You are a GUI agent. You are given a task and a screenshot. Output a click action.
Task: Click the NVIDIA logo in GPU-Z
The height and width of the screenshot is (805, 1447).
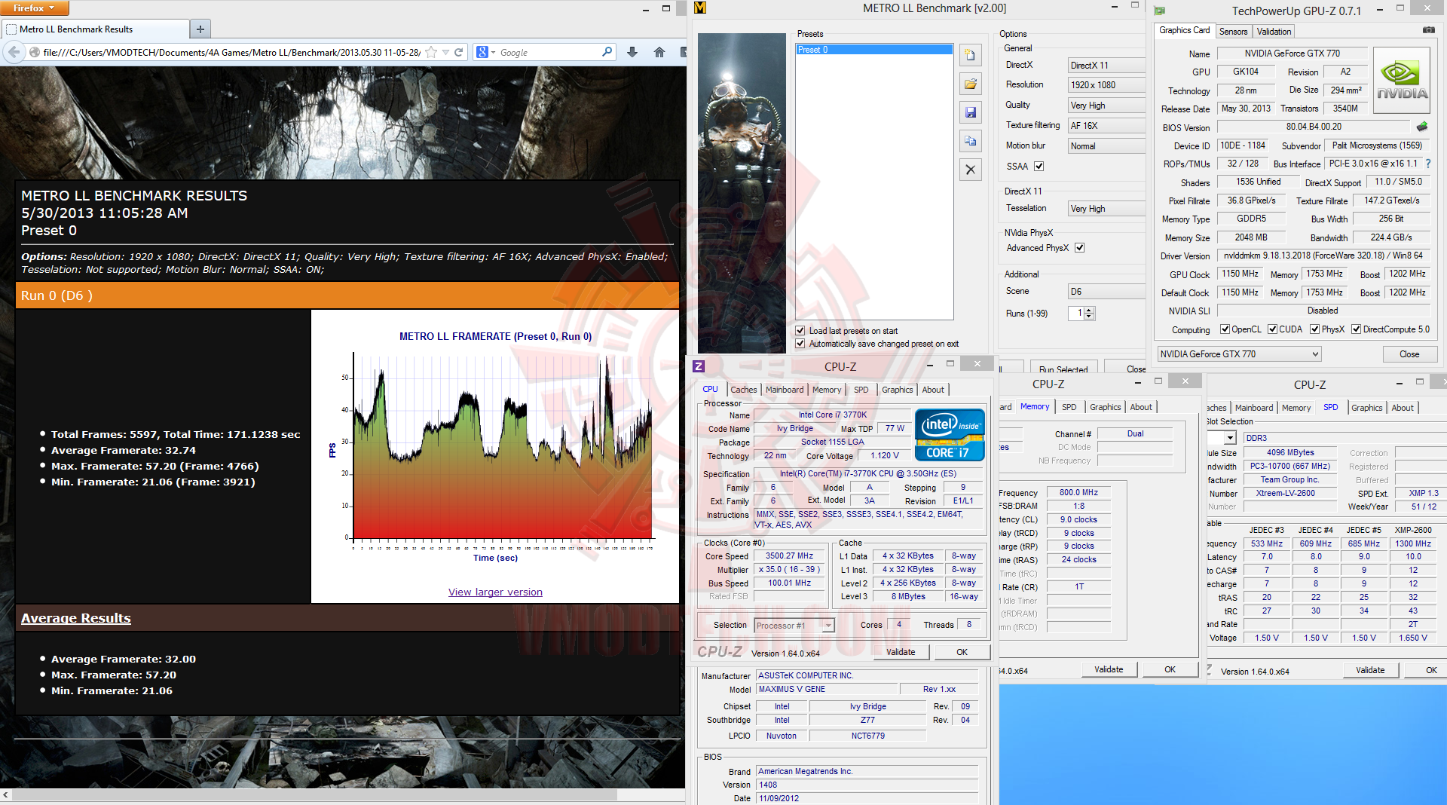point(1402,80)
